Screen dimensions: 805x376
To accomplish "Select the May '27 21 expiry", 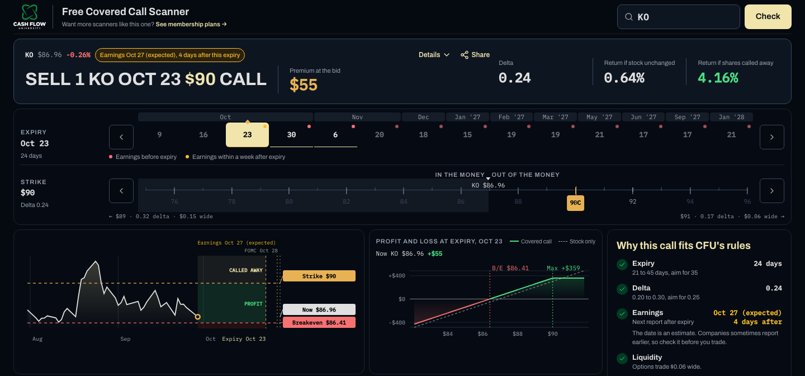I will (599, 135).
